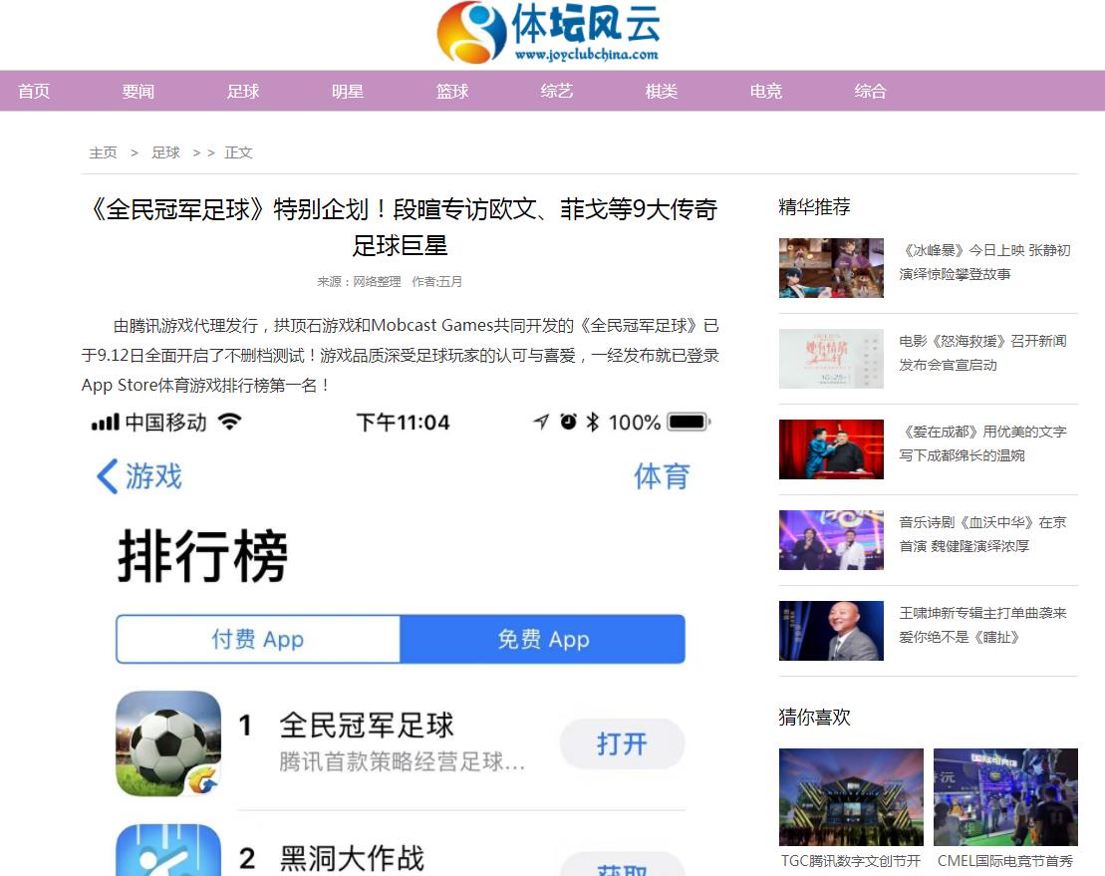Click the CMEL国际电竞节首秀 caption link
This screenshot has width=1105, height=876.
tap(1005, 860)
